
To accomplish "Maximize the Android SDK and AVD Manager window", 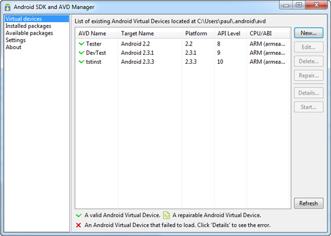I will [298, 5].
